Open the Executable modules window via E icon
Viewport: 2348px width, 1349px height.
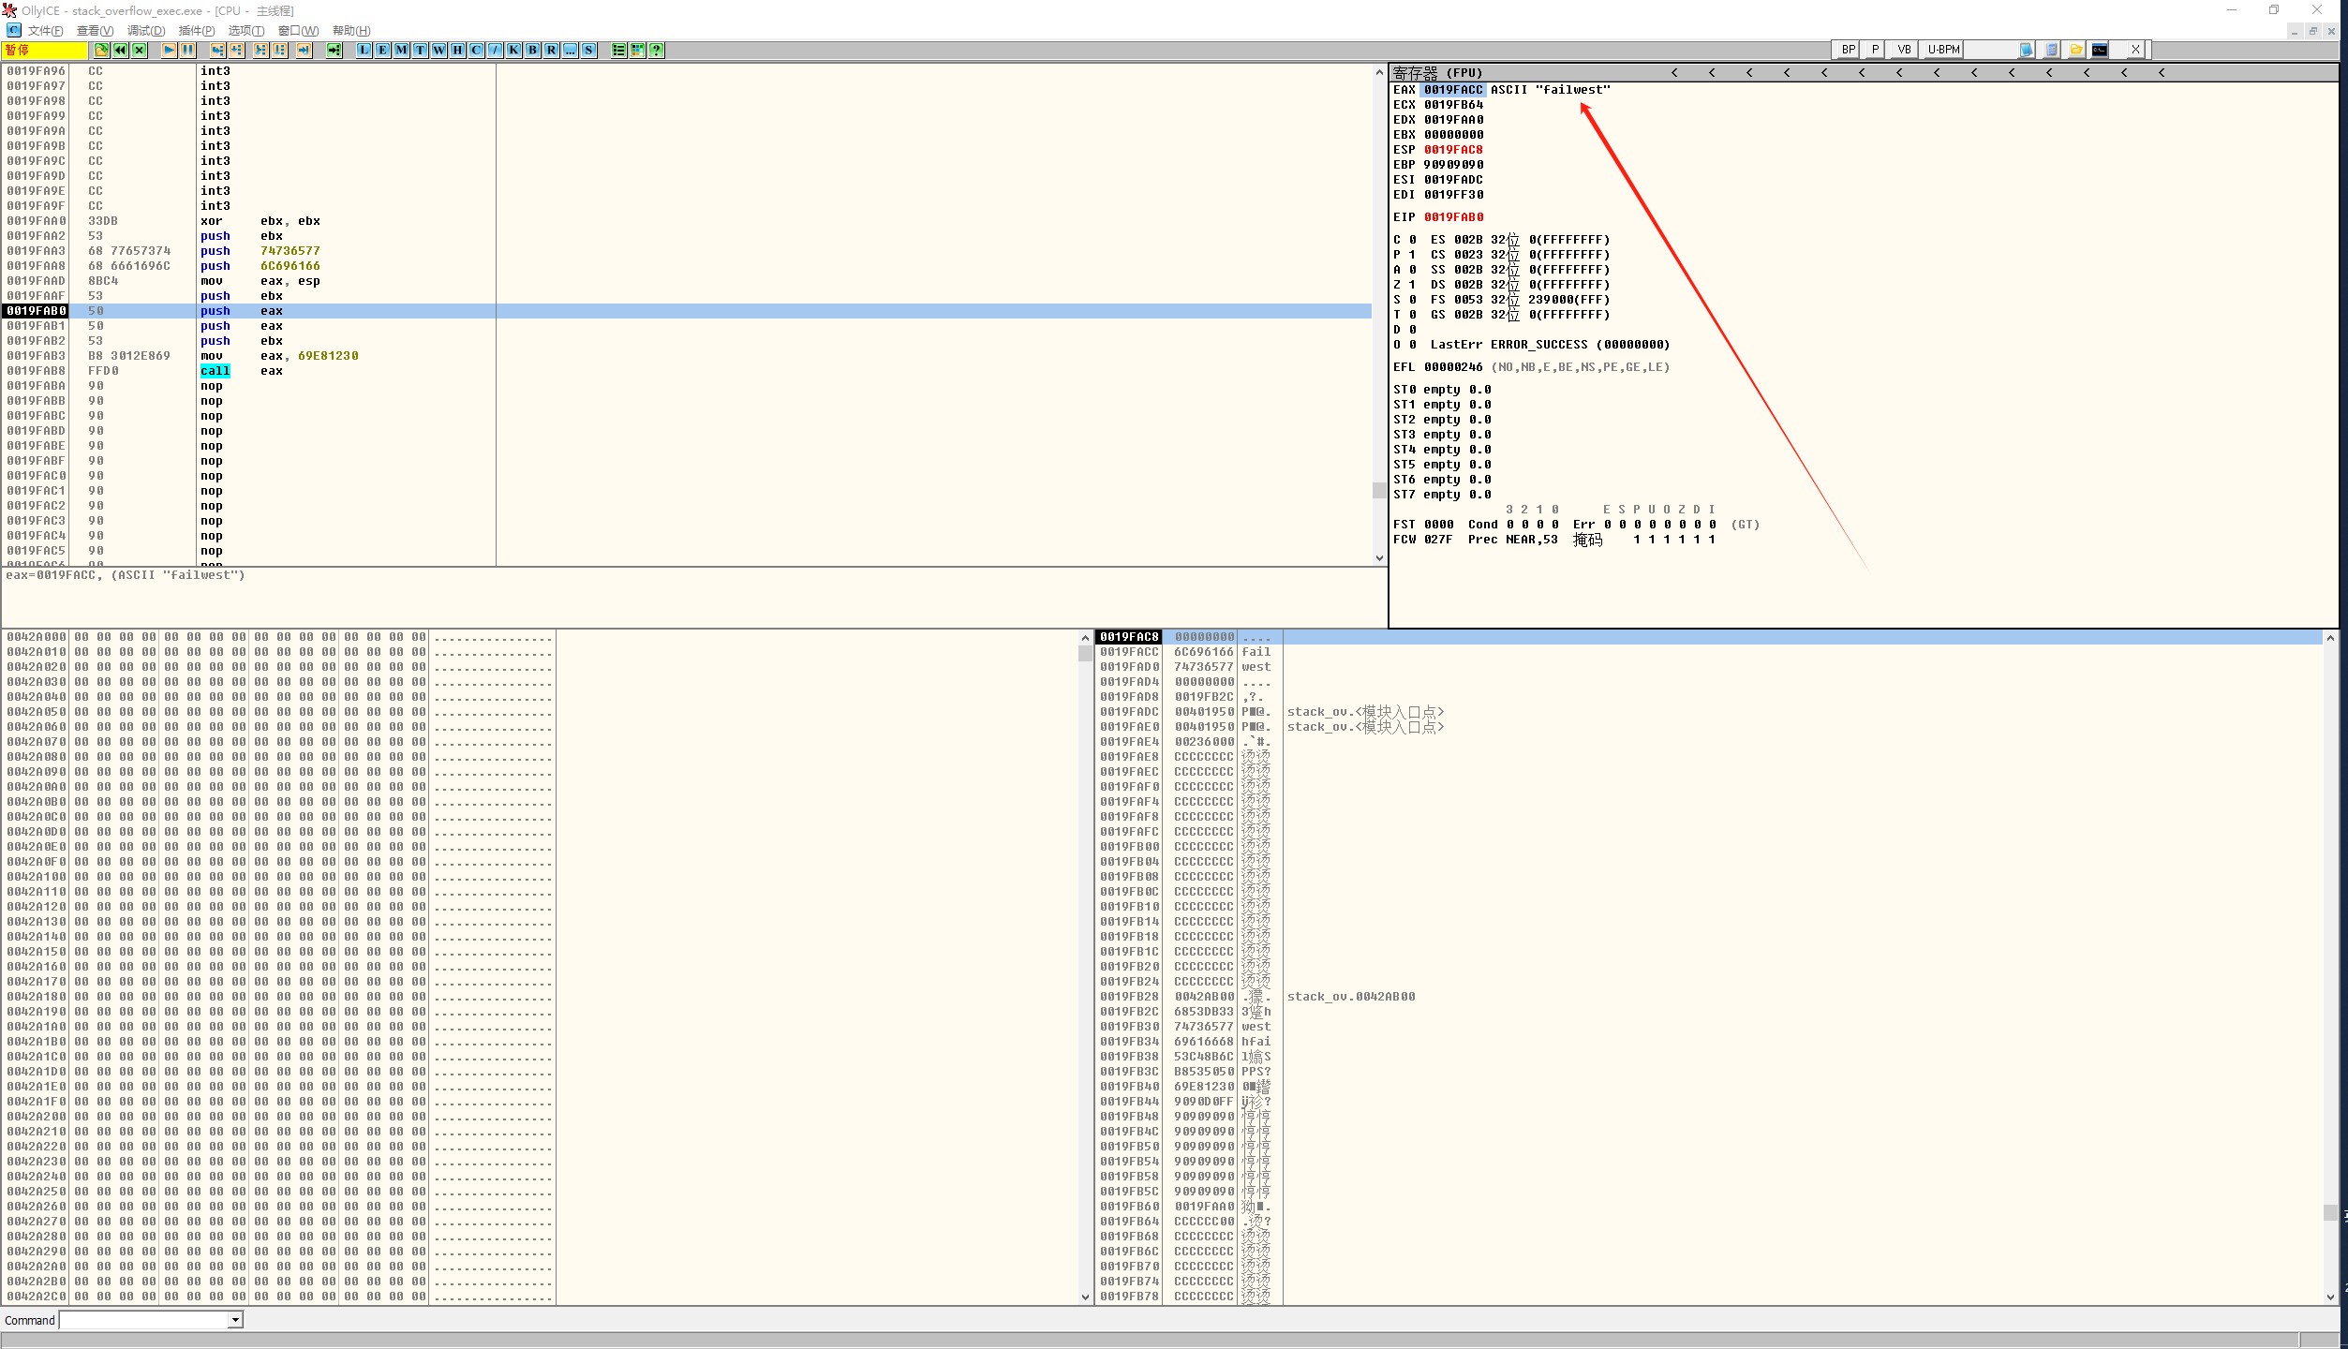pyautogui.click(x=382, y=50)
